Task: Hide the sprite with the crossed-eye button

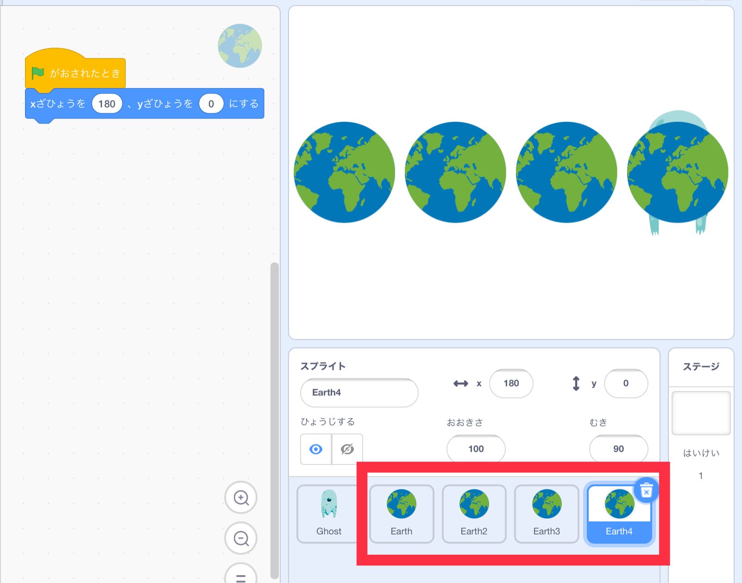Action: pos(347,449)
